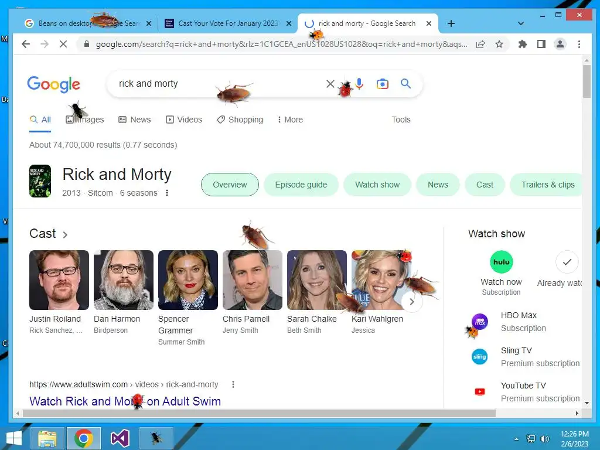Mark show as Already watched
600x450 pixels.
point(567,262)
